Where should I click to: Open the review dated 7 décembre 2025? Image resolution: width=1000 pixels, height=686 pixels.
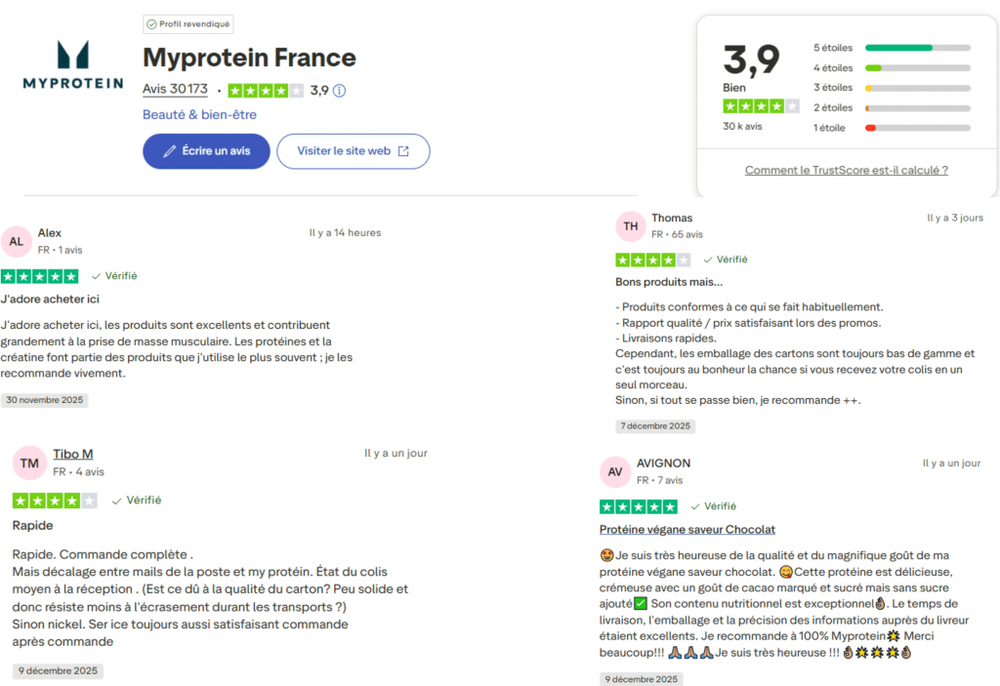pyautogui.click(x=655, y=425)
